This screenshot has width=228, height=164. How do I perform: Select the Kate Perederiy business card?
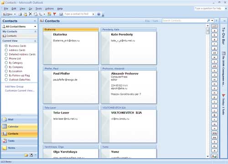(129, 46)
